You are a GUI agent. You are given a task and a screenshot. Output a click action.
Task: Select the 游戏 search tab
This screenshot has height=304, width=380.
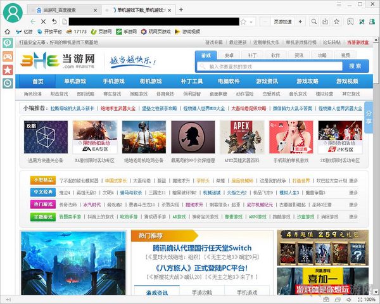(206, 55)
